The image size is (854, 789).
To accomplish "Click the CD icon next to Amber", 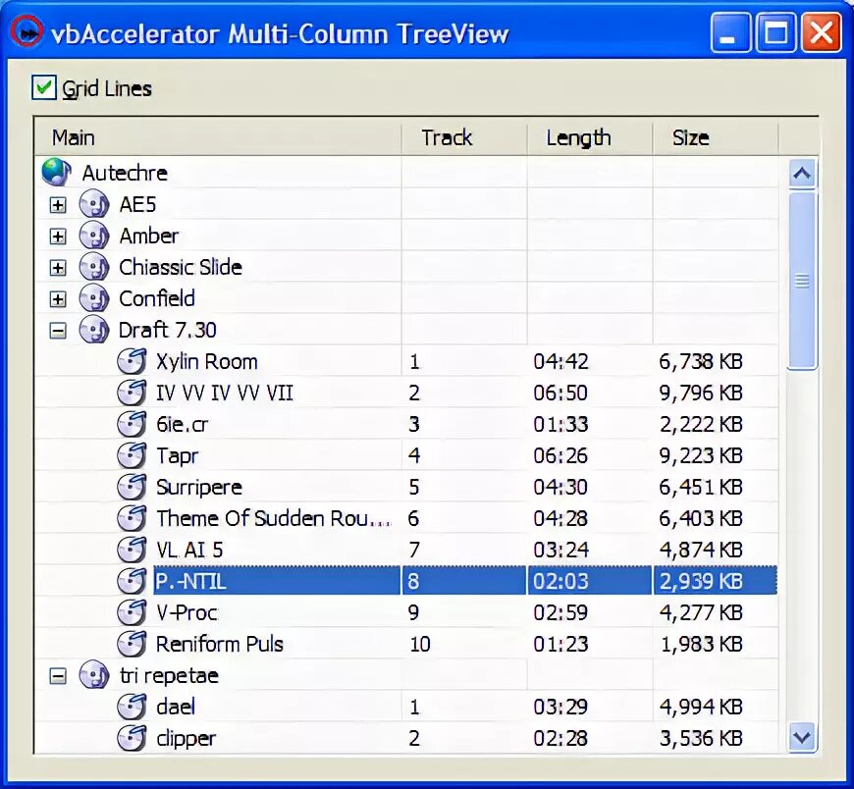I will 94,236.
